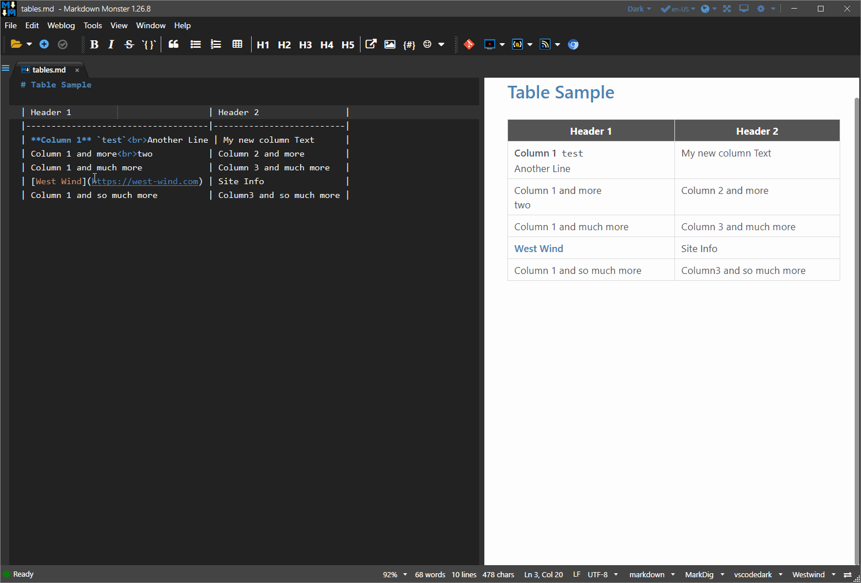Image resolution: width=861 pixels, height=583 pixels.
Task: Insert a hyperlink with the link icon
Action: coord(371,44)
